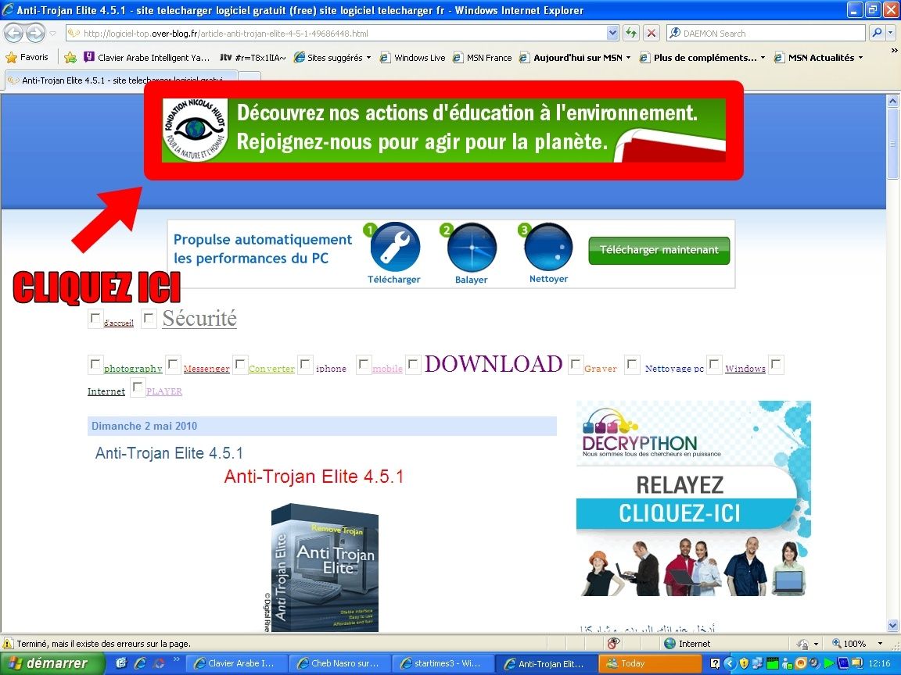901x675 pixels.
Task: Select the Anti-Trojan Elite 4.5.1 browser tab
Action: point(120,80)
